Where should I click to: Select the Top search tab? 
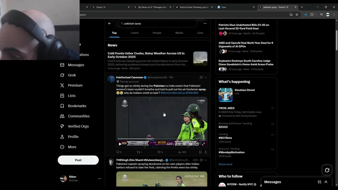pos(114,33)
